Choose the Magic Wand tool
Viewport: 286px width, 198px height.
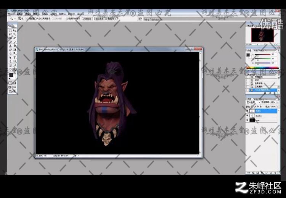pos(15,34)
